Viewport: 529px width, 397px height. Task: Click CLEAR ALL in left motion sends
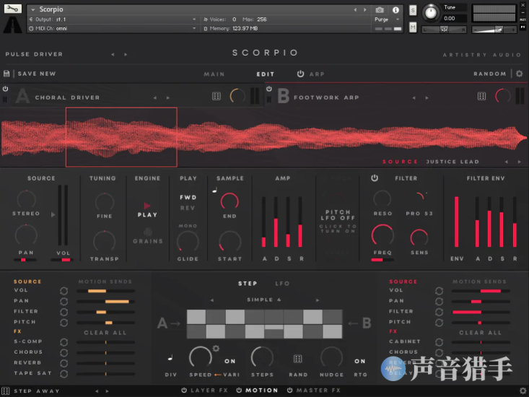(x=105, y=333)
